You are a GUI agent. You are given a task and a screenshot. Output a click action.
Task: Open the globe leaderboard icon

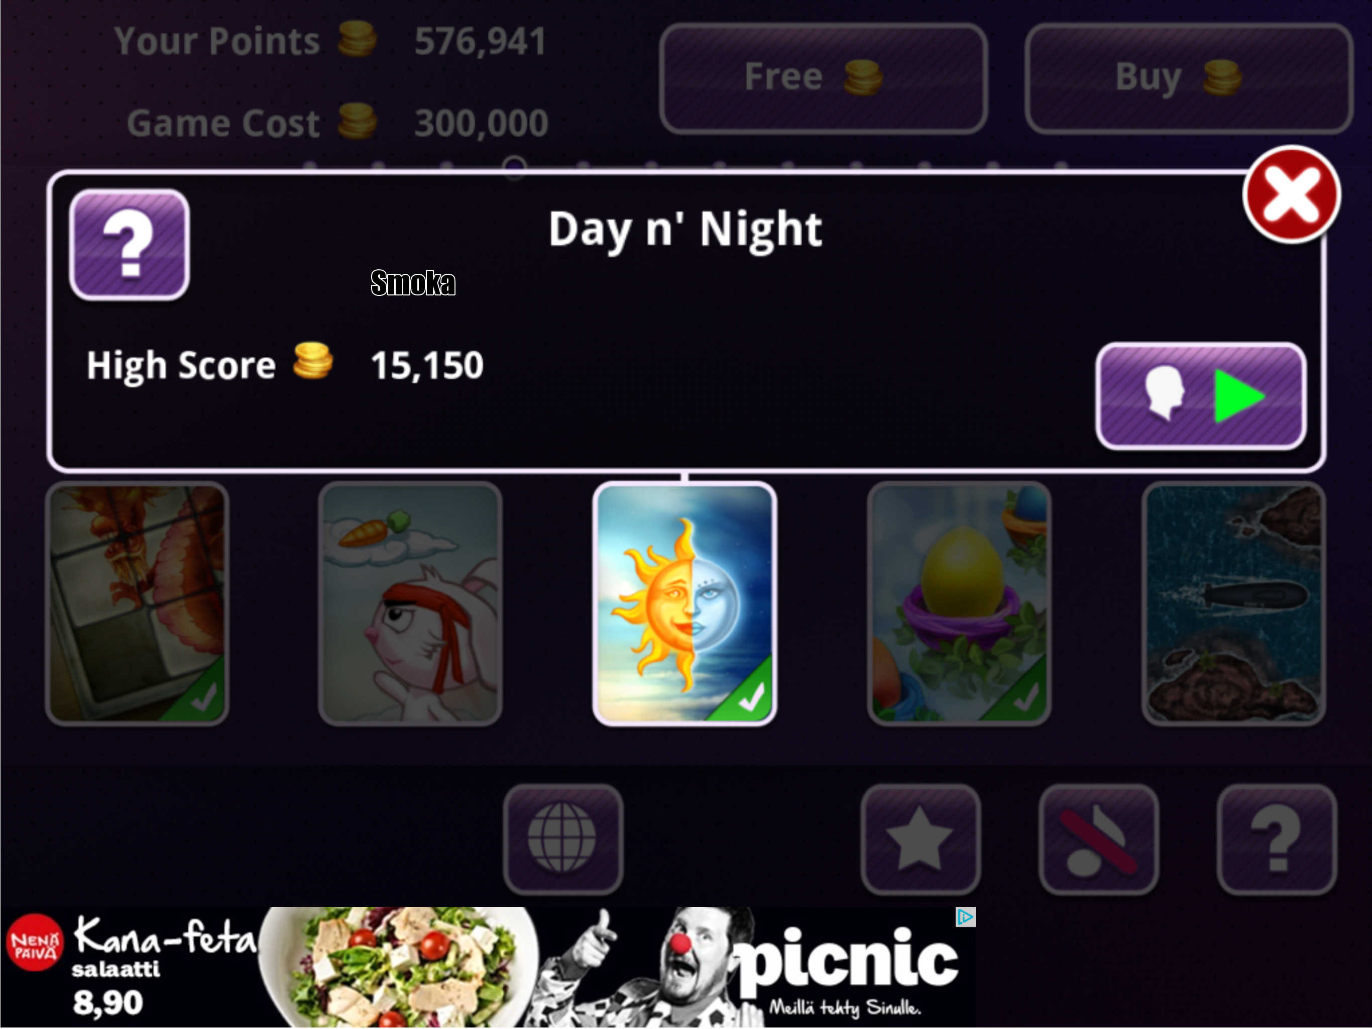click(563, 839)
